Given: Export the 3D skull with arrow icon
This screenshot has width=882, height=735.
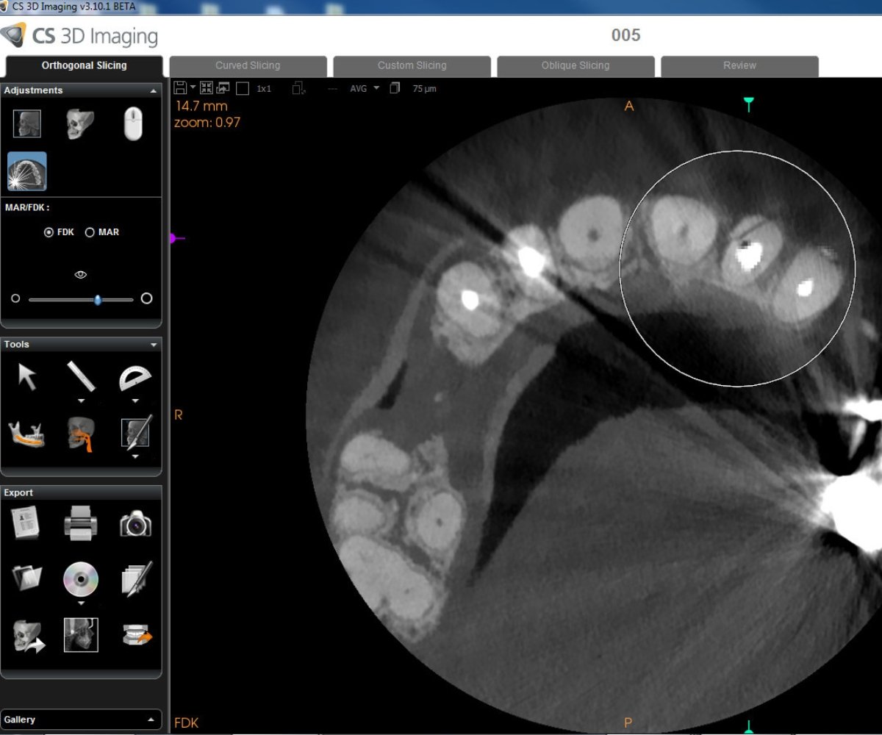Looking at the screenshot, I should coord(29,635).
